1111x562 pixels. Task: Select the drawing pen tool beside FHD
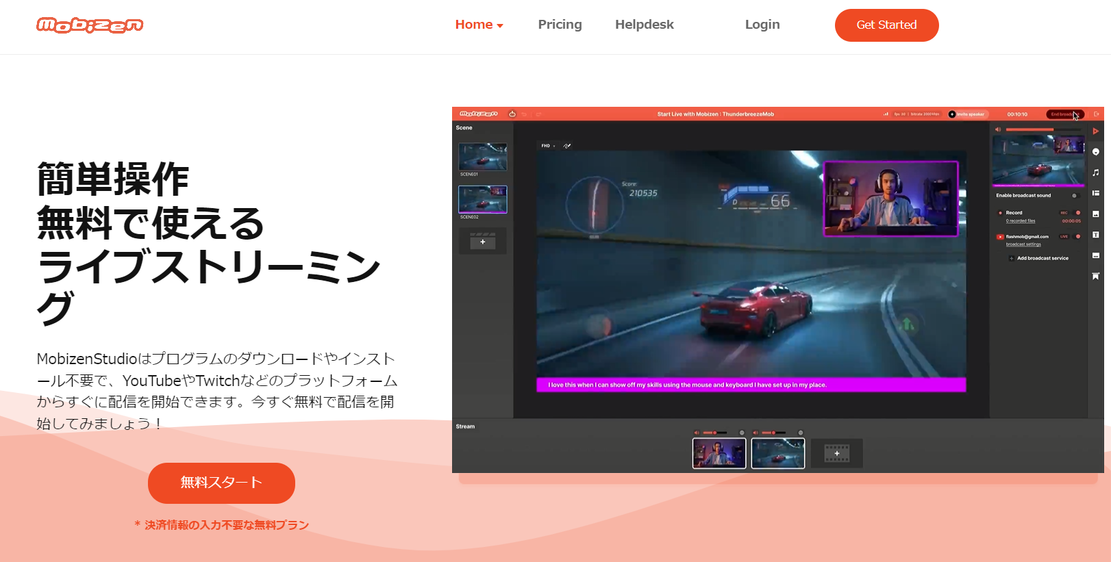567,146
